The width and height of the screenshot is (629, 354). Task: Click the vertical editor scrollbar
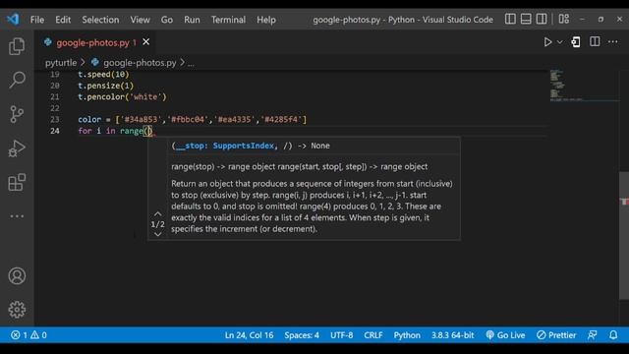624,236
